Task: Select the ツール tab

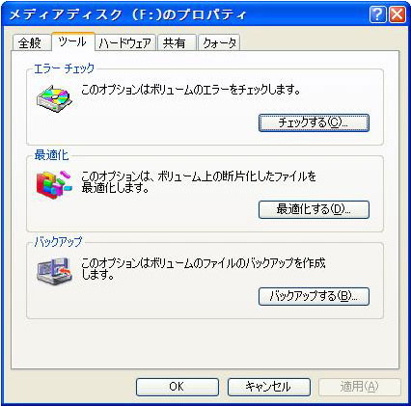Action: 73,41
